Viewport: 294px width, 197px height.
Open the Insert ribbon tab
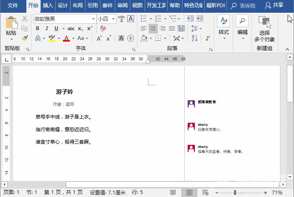pos(48,6)
